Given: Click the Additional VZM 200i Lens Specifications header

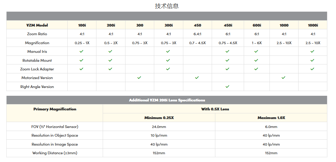Looking at the screenshot, I should coord(167,100).
